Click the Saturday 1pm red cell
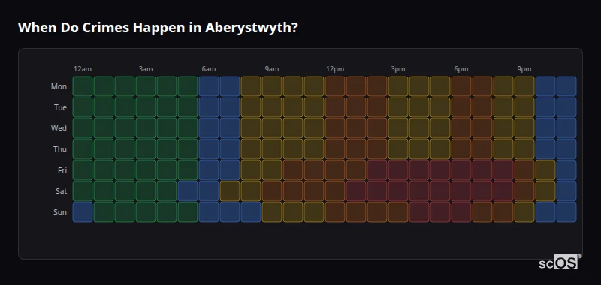601x285 pixels. pyautogui.click(x=356, y=191)
